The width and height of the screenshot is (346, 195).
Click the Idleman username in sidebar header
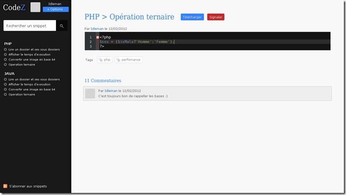(55, 4)
